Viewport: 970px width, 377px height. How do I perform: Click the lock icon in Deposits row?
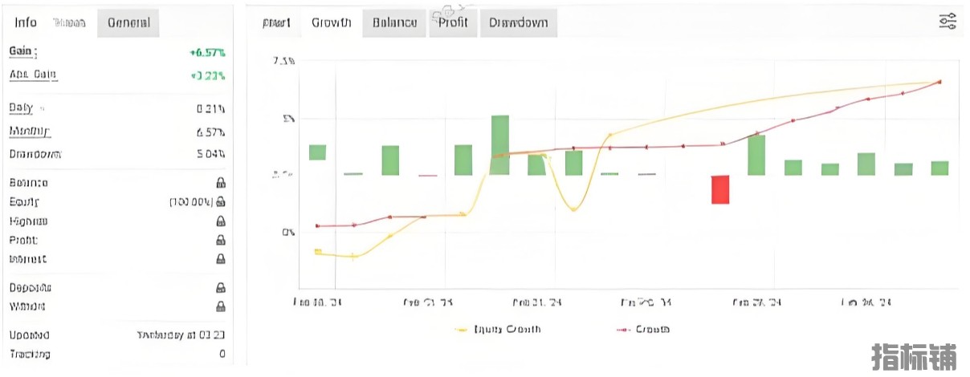tap(220, 287)
